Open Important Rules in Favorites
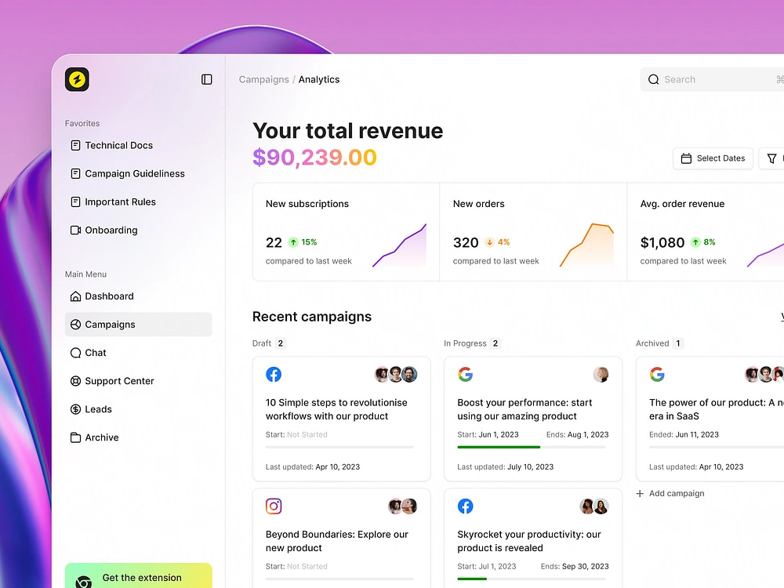 139,202
